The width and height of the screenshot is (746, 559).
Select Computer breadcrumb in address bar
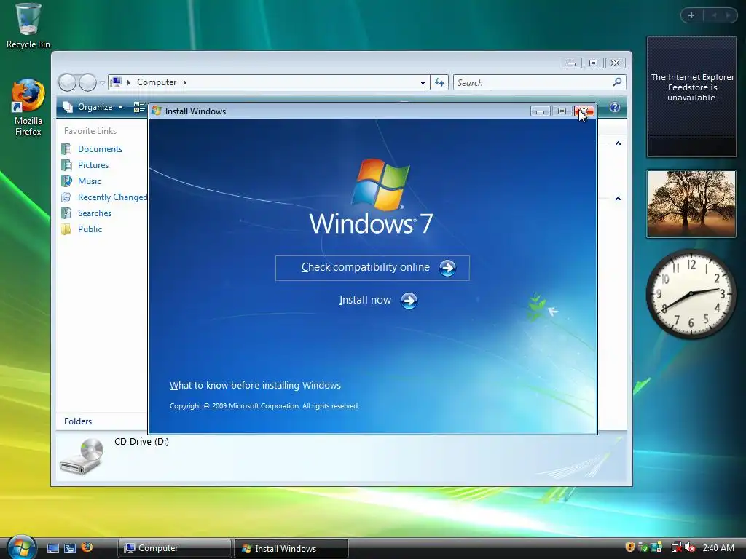[x=157, y=82]
